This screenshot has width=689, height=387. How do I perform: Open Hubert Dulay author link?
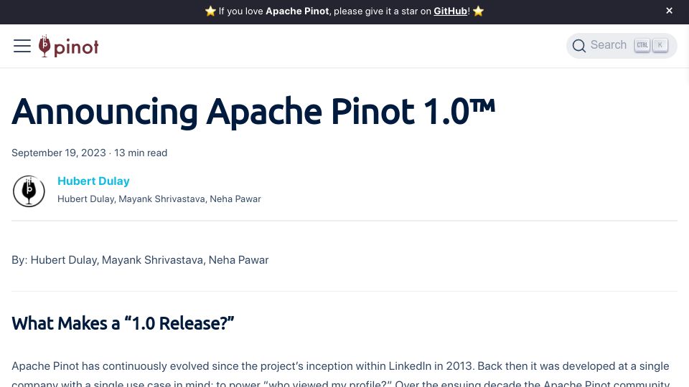tap(93, 181)
